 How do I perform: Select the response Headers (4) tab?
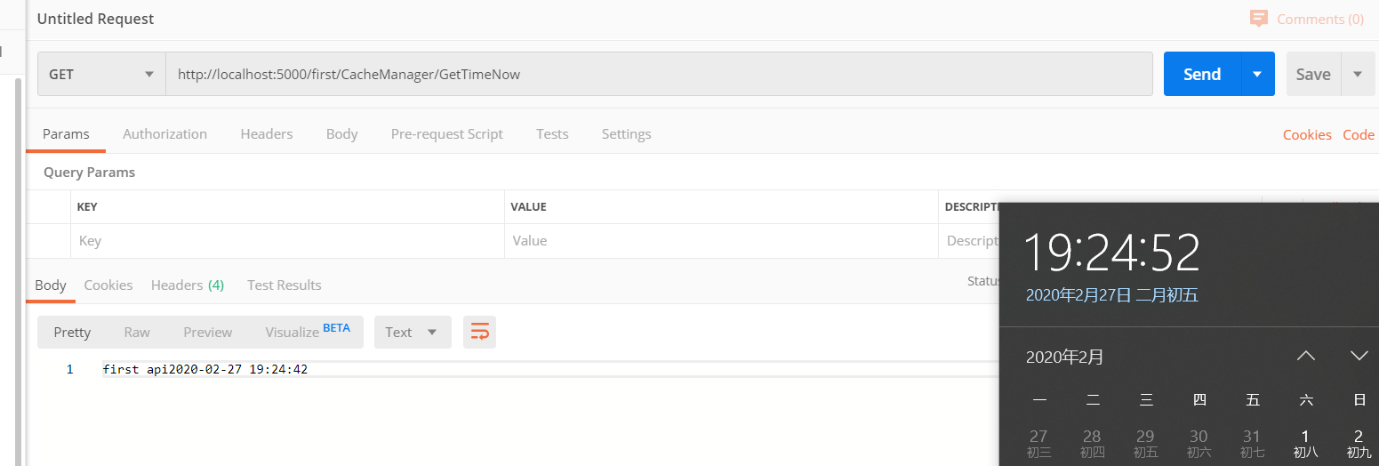[188, 285]
